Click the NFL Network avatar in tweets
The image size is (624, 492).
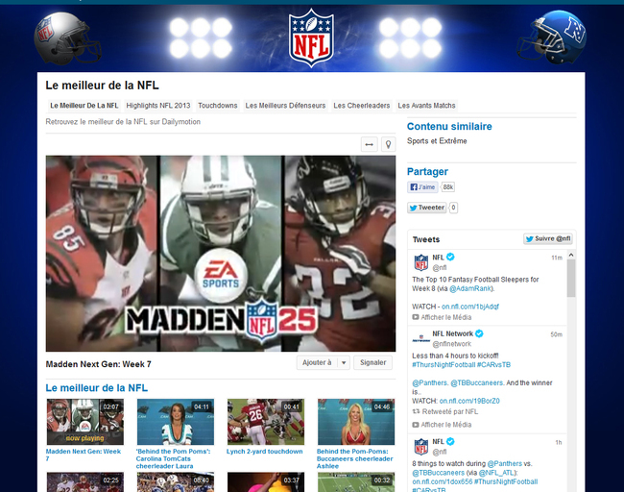421,339
